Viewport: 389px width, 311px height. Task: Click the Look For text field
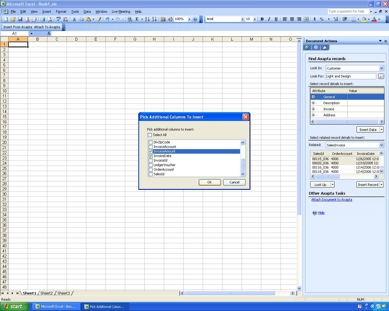(351, 76)
